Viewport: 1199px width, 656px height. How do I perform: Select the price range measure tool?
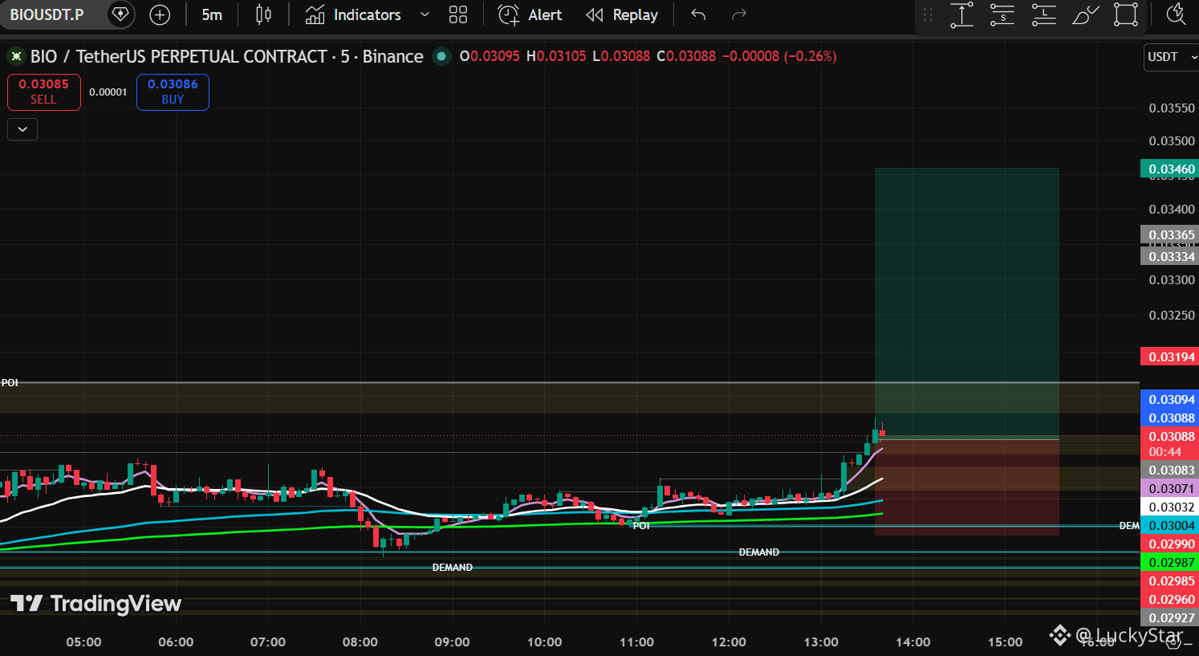tap(961, 14)
